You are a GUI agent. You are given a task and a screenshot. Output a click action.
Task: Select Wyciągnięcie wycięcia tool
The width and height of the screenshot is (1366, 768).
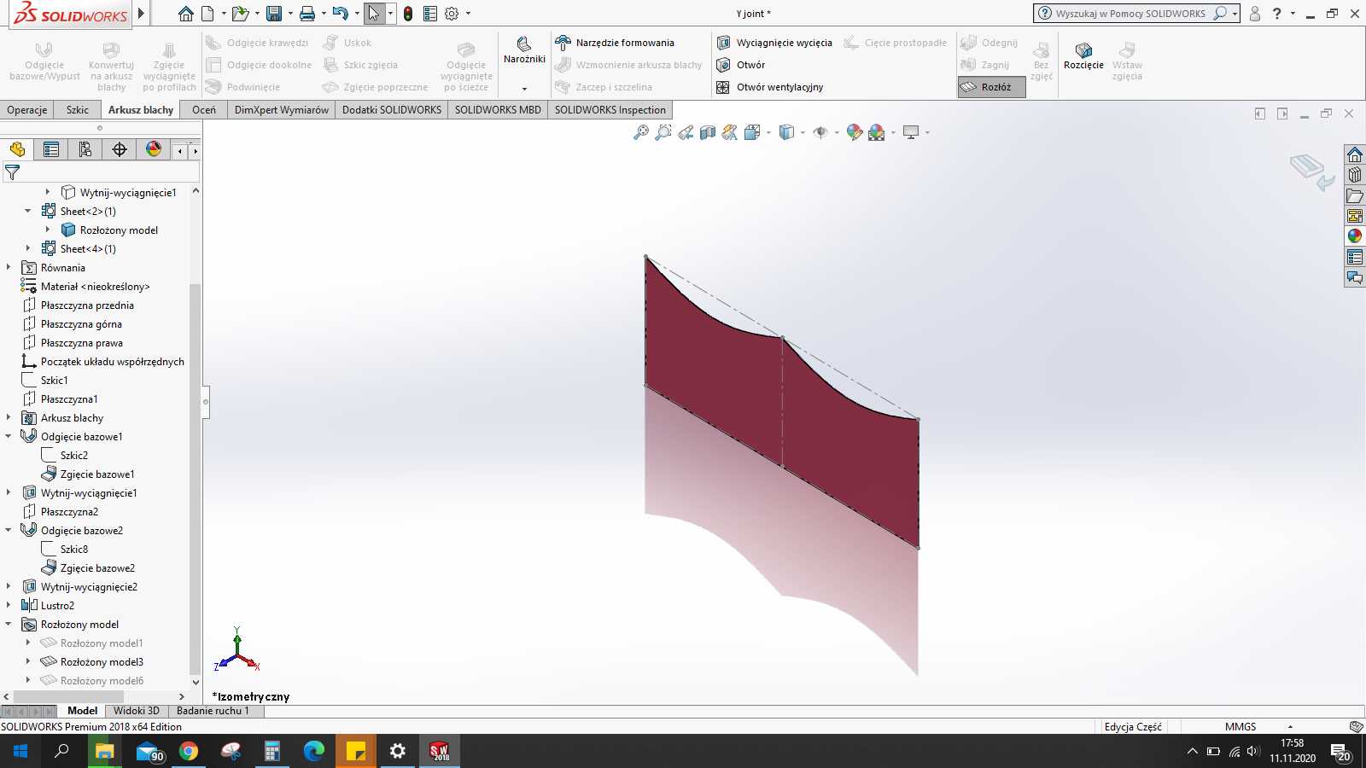(773, 43)
